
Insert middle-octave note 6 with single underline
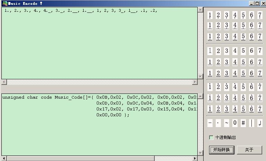(x=251, y=62)
